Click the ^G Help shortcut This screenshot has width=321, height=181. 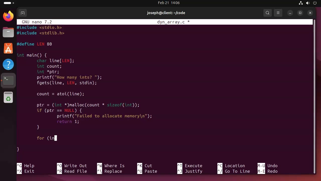tap(26, 166)
